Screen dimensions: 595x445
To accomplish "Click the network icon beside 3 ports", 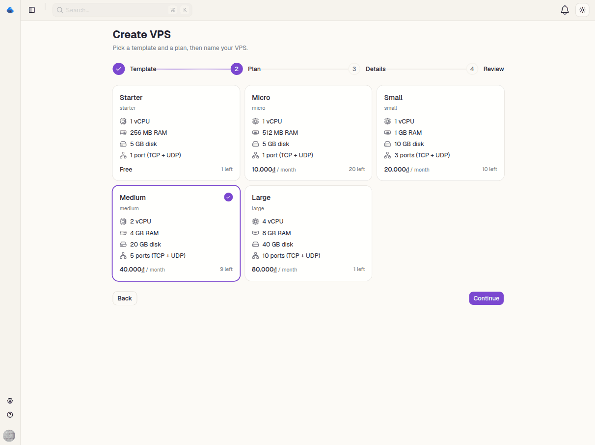I will (x=387, y=155).
